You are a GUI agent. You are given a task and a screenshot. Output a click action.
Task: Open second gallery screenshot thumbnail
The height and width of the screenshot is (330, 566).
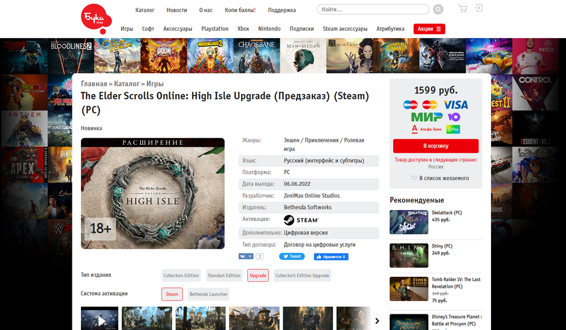[147, 319]
